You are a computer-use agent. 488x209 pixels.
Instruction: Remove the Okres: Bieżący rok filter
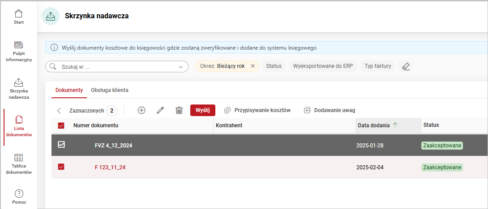point(253,66)
